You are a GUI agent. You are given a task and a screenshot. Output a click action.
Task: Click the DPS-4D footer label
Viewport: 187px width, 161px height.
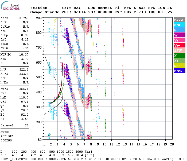[x=103, y=159]
